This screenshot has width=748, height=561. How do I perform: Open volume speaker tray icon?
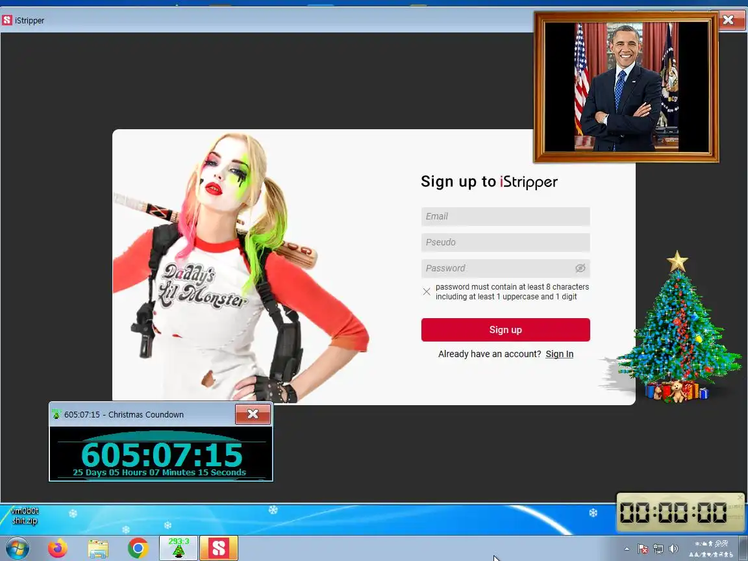pos(673,549)
